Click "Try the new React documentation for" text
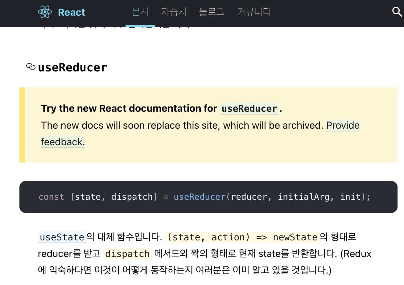This screenshot has width=404, height=285. click(129, 108)
